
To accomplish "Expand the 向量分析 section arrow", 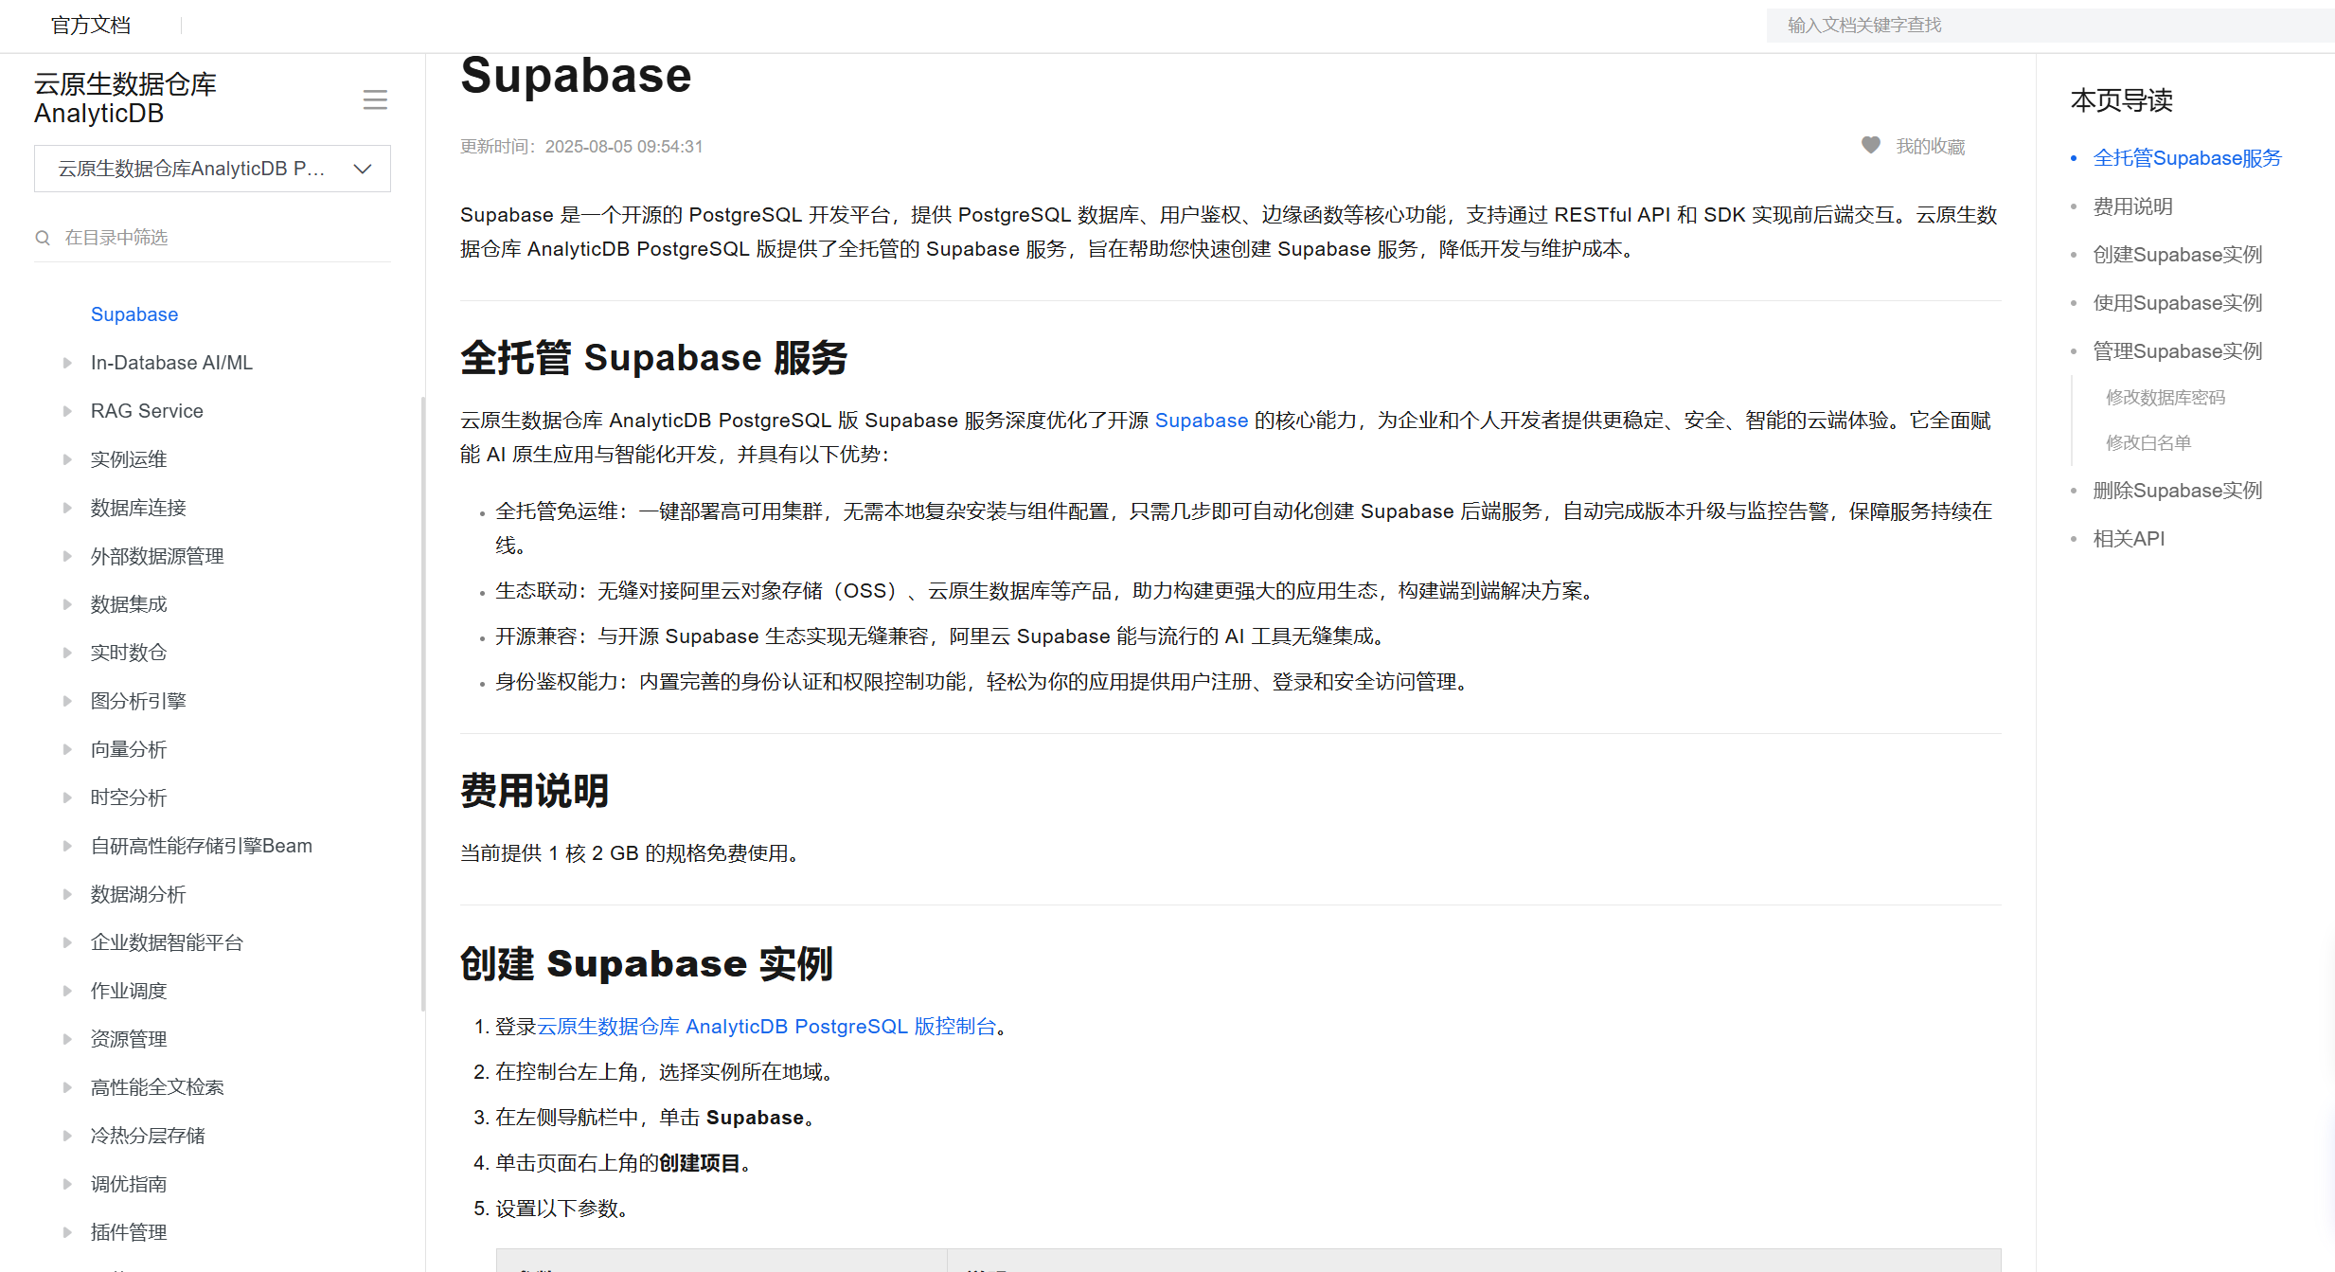I will [x=67, y=749].
